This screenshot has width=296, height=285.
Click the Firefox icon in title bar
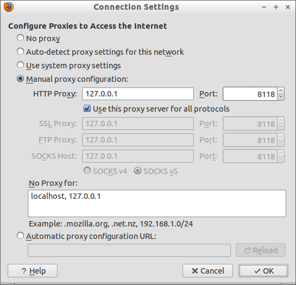point(9,7)
